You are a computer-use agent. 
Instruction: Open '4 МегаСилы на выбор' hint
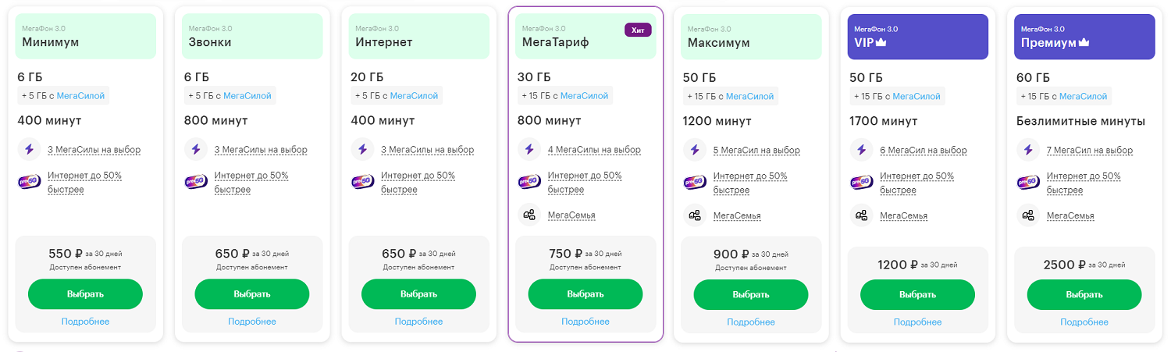pos(594,150)
